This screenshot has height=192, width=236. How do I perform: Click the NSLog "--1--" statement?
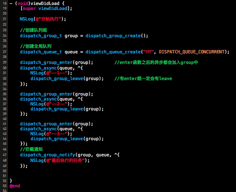point(51,73)
